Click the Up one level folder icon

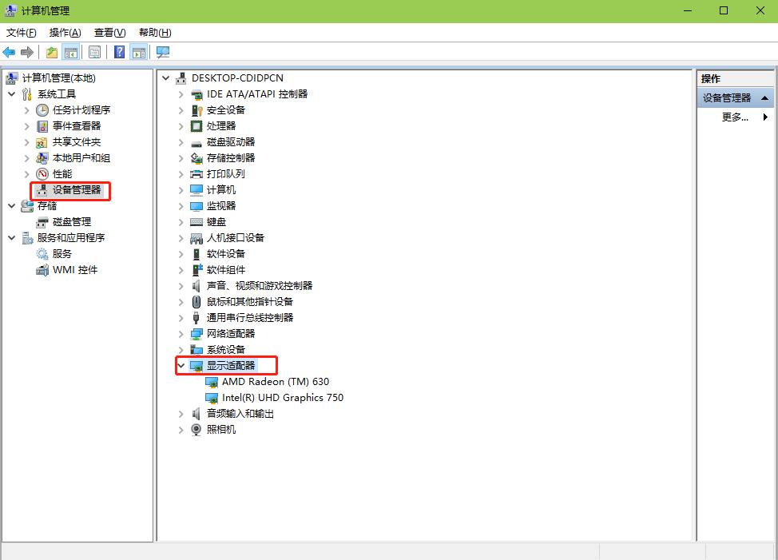pyautogui.click(x=52, y=53)
